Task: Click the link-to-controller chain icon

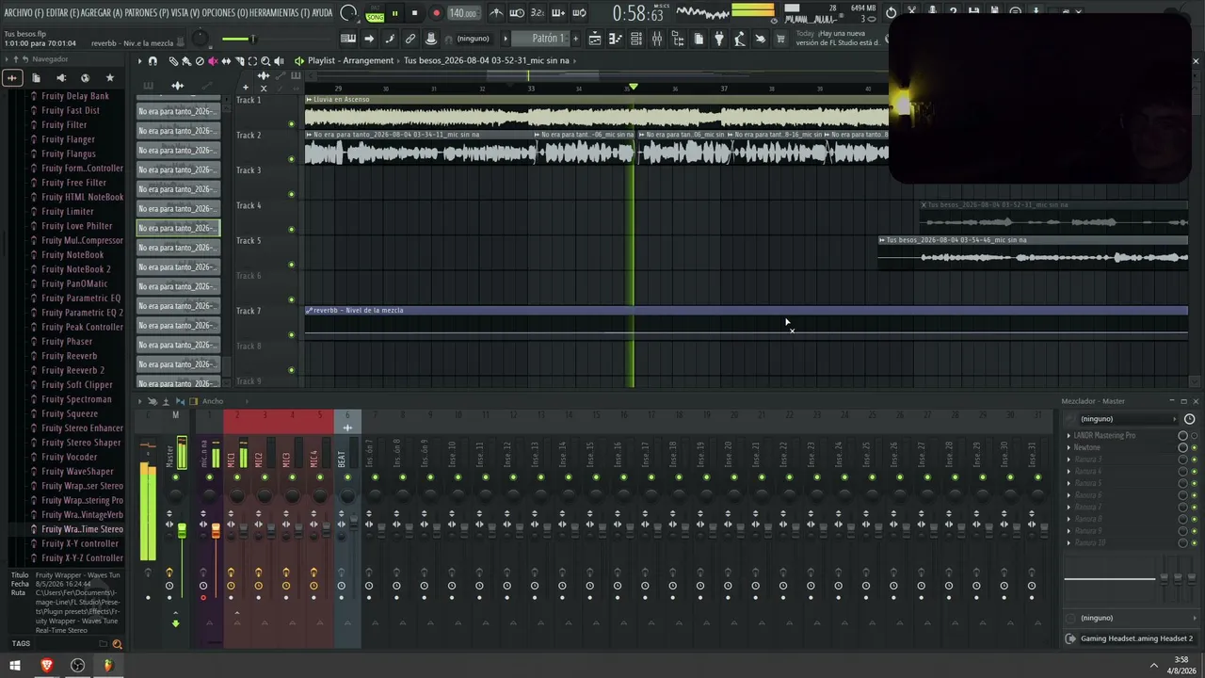Action: point(410,39)
